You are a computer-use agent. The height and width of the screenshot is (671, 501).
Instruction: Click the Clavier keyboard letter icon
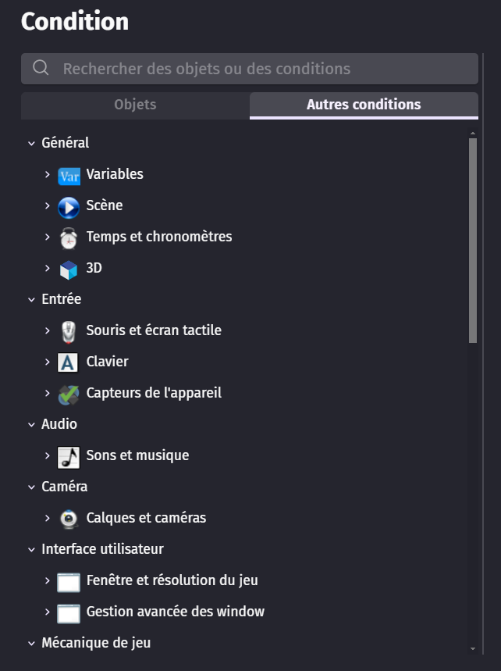pyautogui.click(x=69, y=362)
